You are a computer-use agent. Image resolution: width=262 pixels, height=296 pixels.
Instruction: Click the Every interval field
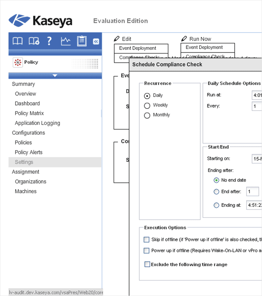[257, 106]
